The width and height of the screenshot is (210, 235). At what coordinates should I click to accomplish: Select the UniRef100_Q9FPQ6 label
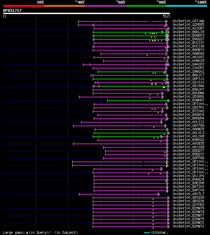click(x=188, y=158)
